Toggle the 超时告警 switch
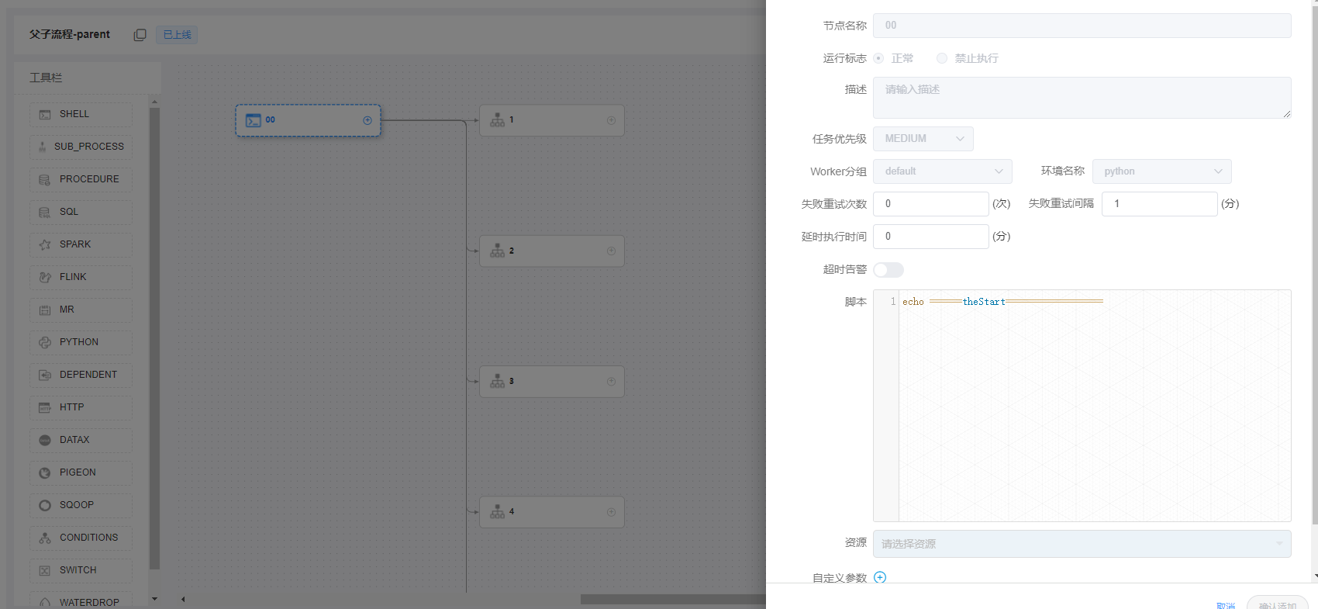The height and width of the screenshot is (609, 1318). point(888,270)
